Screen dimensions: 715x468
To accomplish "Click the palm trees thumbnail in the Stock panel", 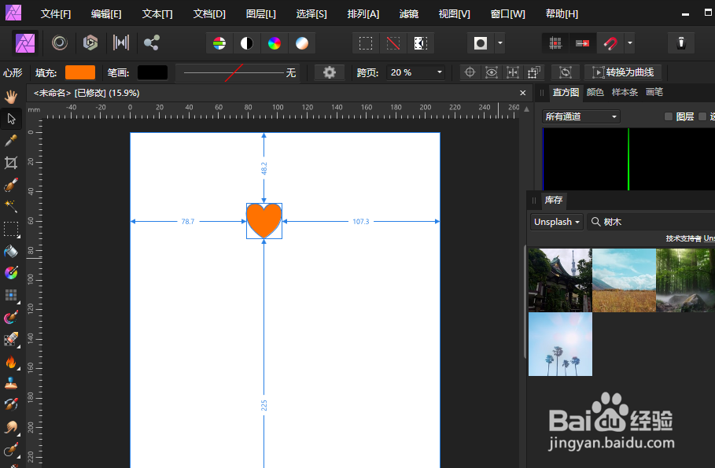I will point(560,344).
